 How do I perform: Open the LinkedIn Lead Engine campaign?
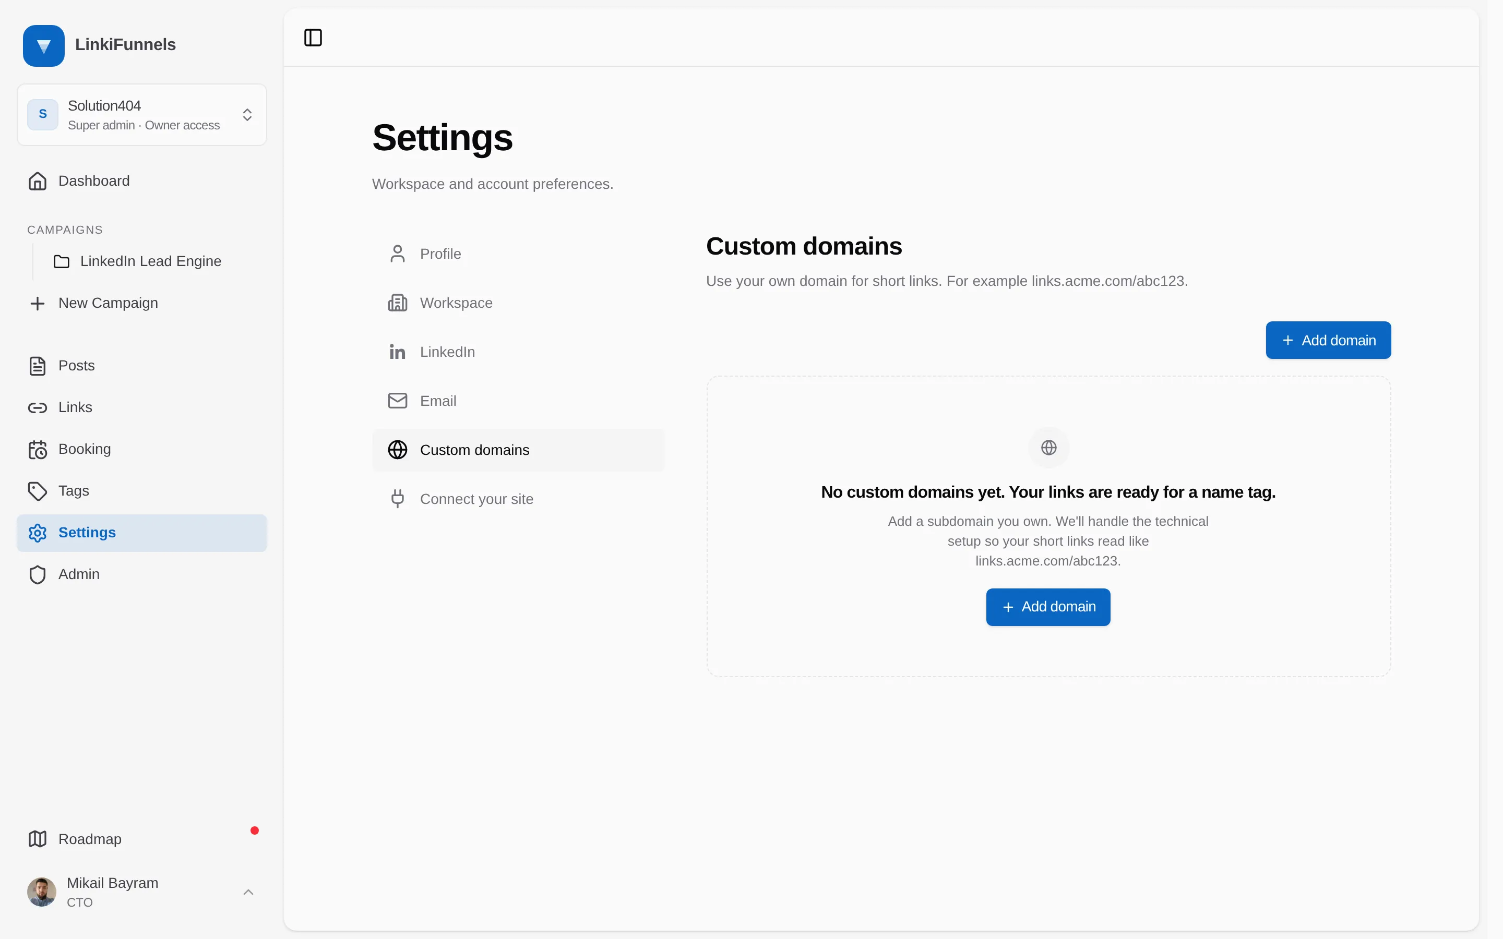coord(150,261)
